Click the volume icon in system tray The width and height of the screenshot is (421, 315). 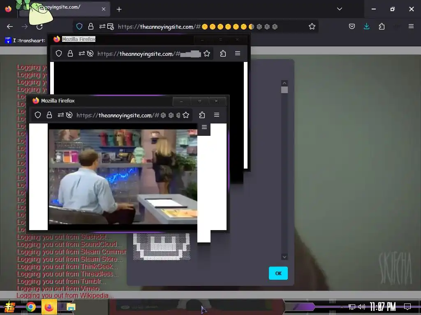[x=362, y=307]
